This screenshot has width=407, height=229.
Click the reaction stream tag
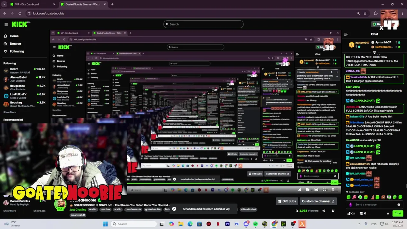(x=105, y=210)
